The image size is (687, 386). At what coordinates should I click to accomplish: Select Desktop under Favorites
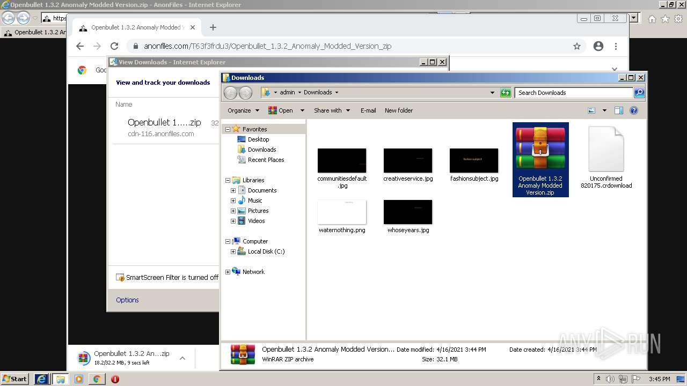258,139
